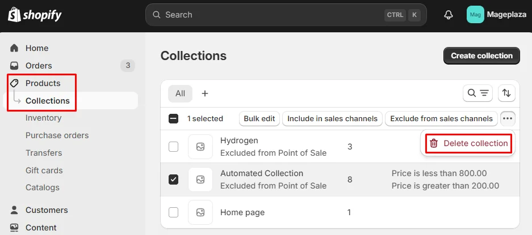Screen dimensions: 532x235
Task: Open Products in sidebar
Action: pos(43,83)
